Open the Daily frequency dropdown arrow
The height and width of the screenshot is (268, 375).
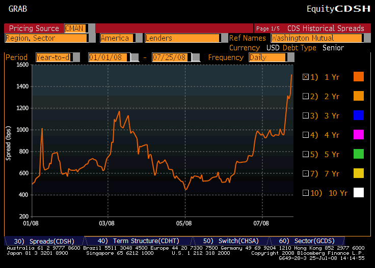[291, 57]
